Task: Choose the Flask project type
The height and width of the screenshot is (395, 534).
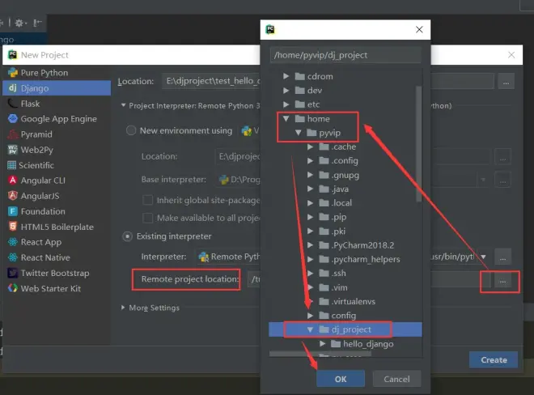Action: [30, 104]
